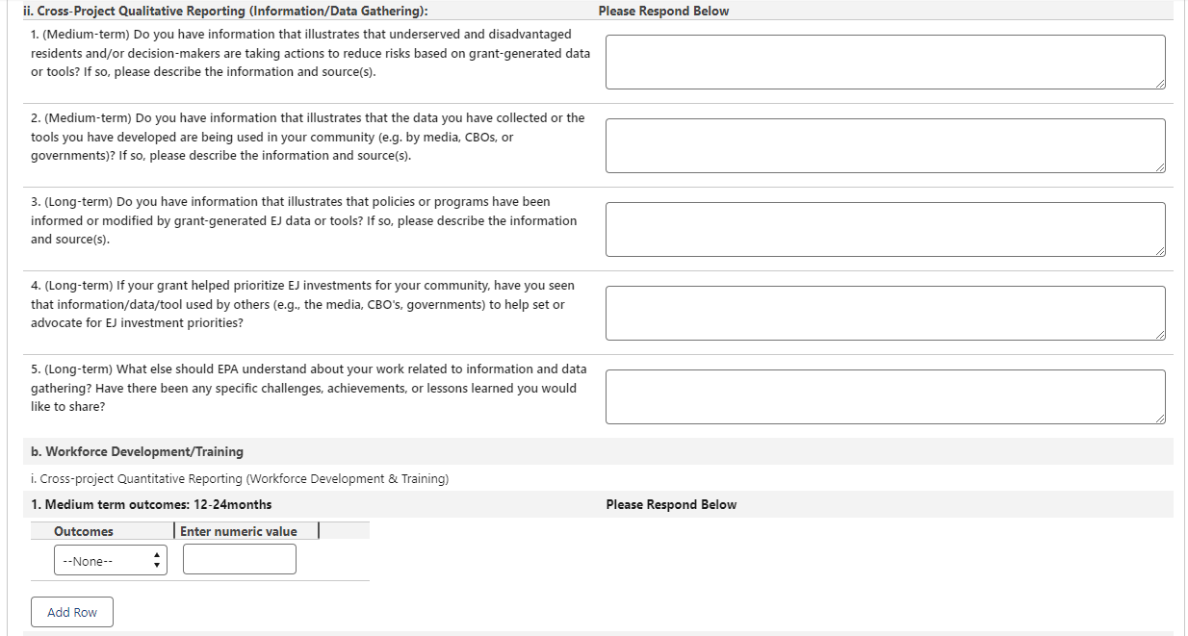Click the answer box for data used in community
This screenshot has width=1188, height=636.
pyautogui.click(x=884, y=145)
